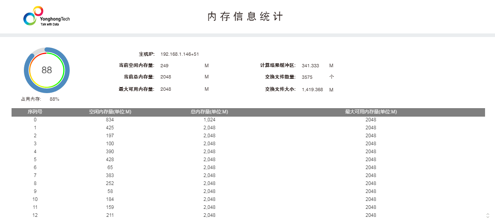Viewport: 495px width, 224px height.
Task: Select the 计算结果缓冲区 value 341.333
Action: click(310, 66)
